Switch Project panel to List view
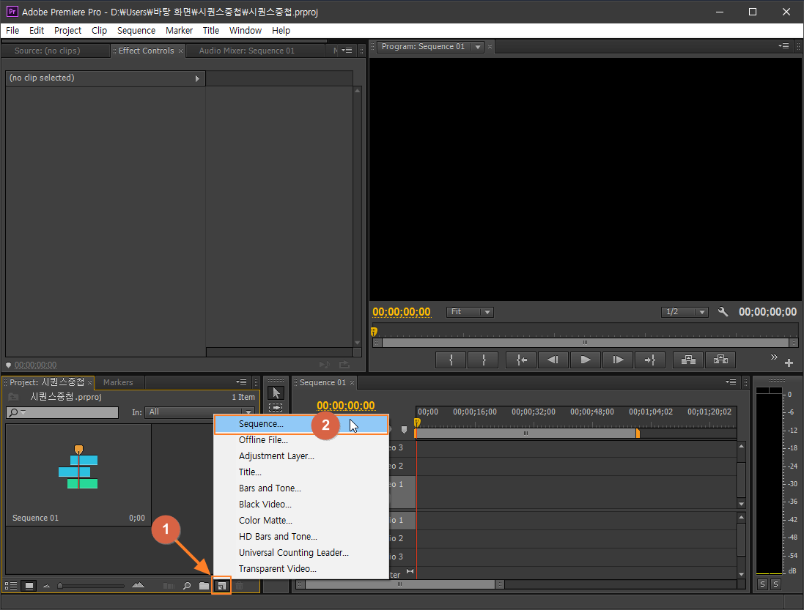The height and width of the screenshot is (610, 804). 11,586
